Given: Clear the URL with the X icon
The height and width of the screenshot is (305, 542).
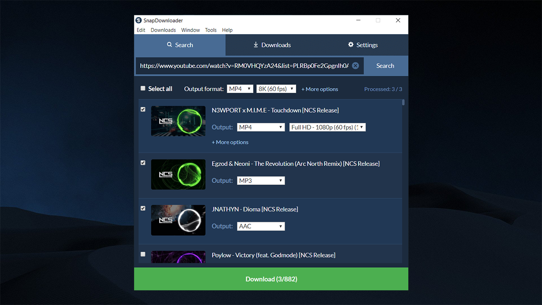Looking at the screenshot, I should (355, 66).
